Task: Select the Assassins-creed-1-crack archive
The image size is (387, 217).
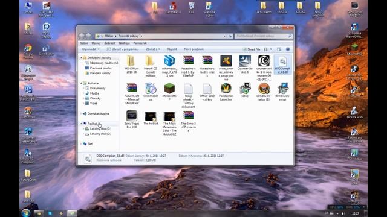Action: coord(207,66)
